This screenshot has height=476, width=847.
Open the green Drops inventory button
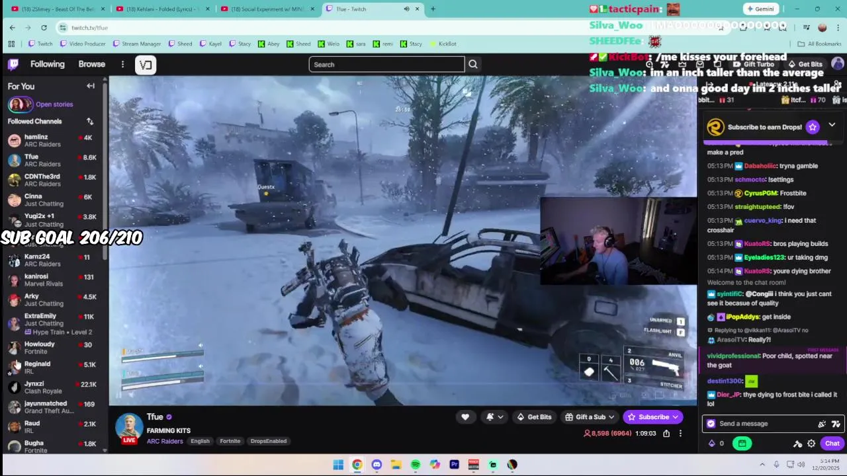pyautogui.click(x=742, y=444)
